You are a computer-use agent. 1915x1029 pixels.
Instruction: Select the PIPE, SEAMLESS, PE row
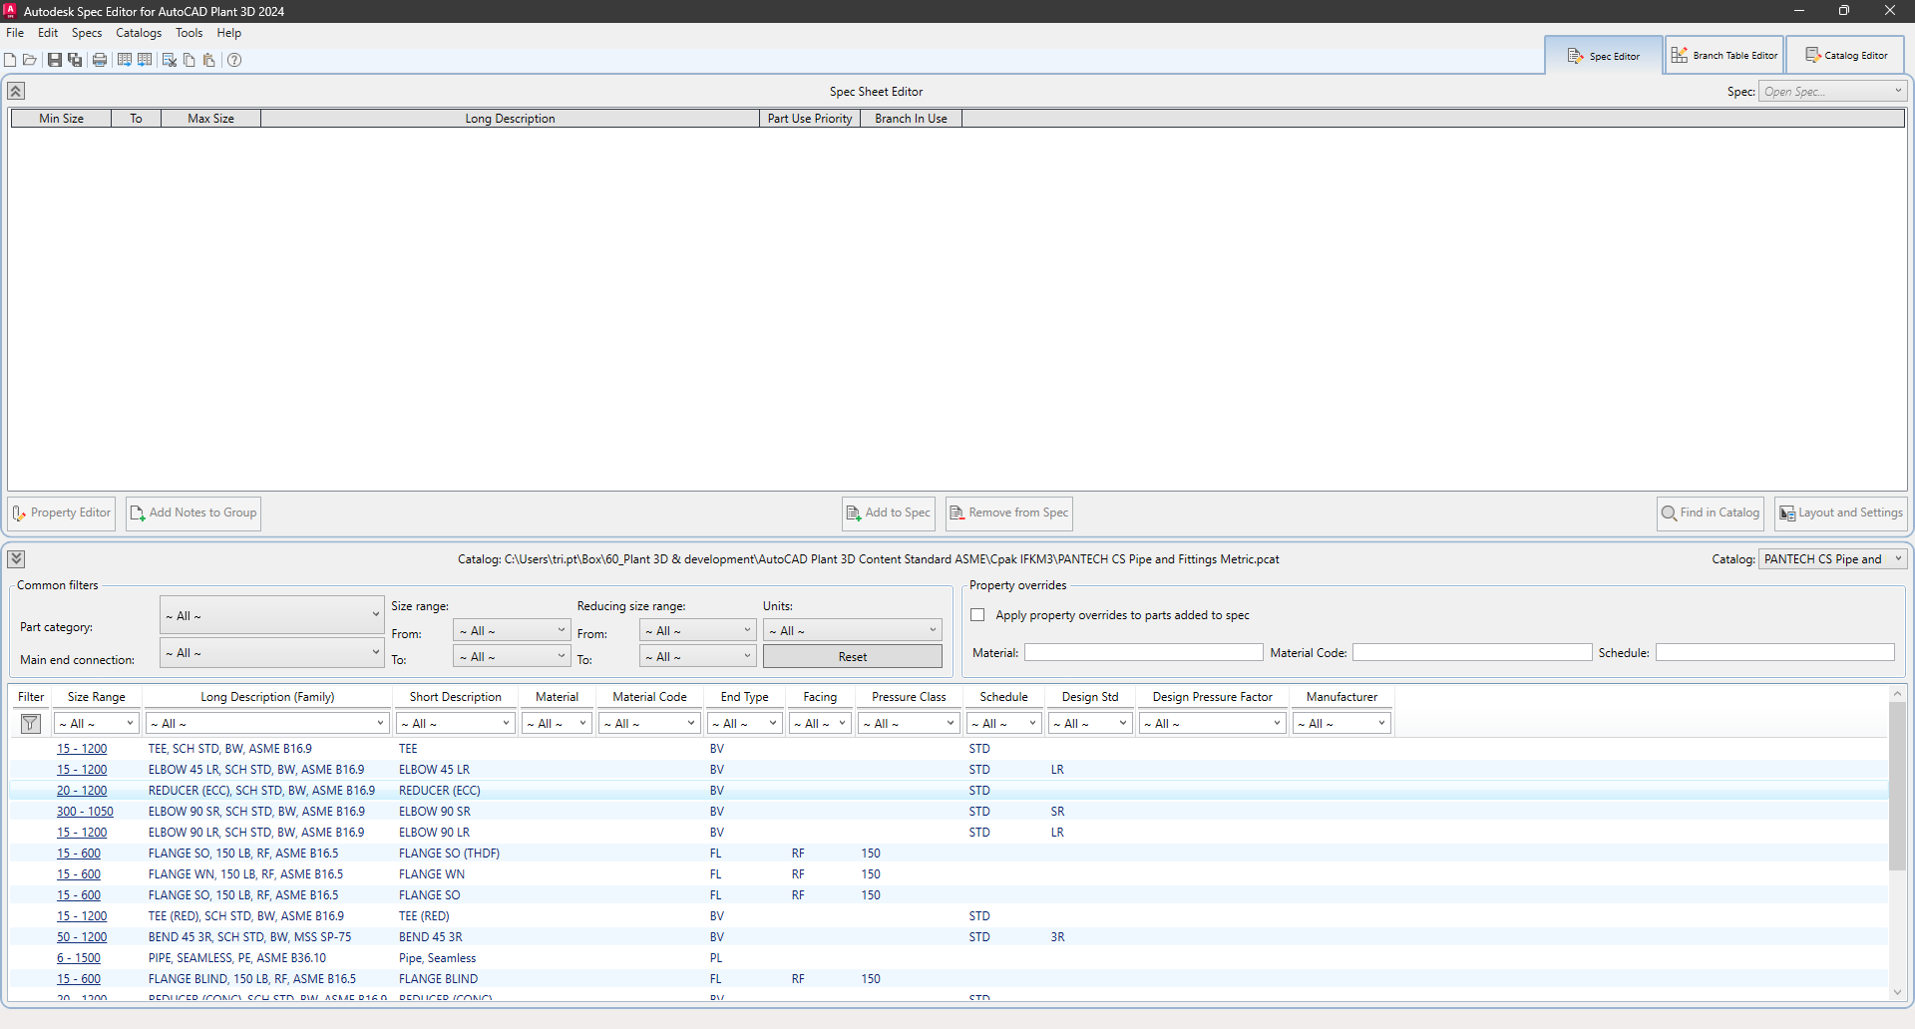(x=948, y=958)
